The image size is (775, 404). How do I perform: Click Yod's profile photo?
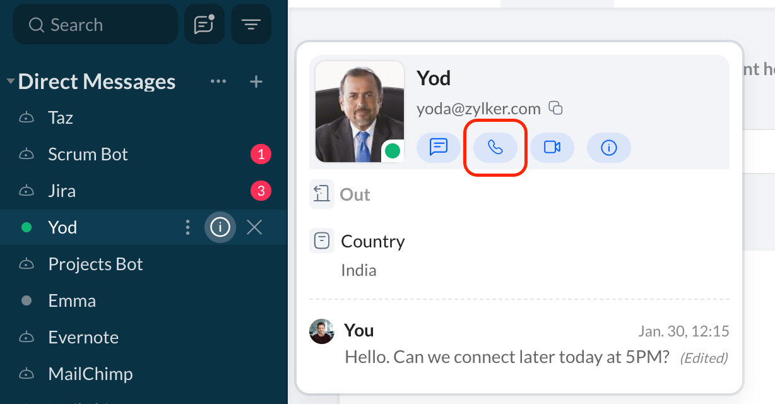click(x=360, y=112)
